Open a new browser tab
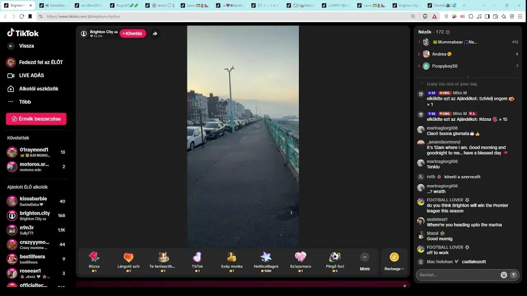This screenshot has height=296, width=527. pyautogui.click(x=464, y=5)
